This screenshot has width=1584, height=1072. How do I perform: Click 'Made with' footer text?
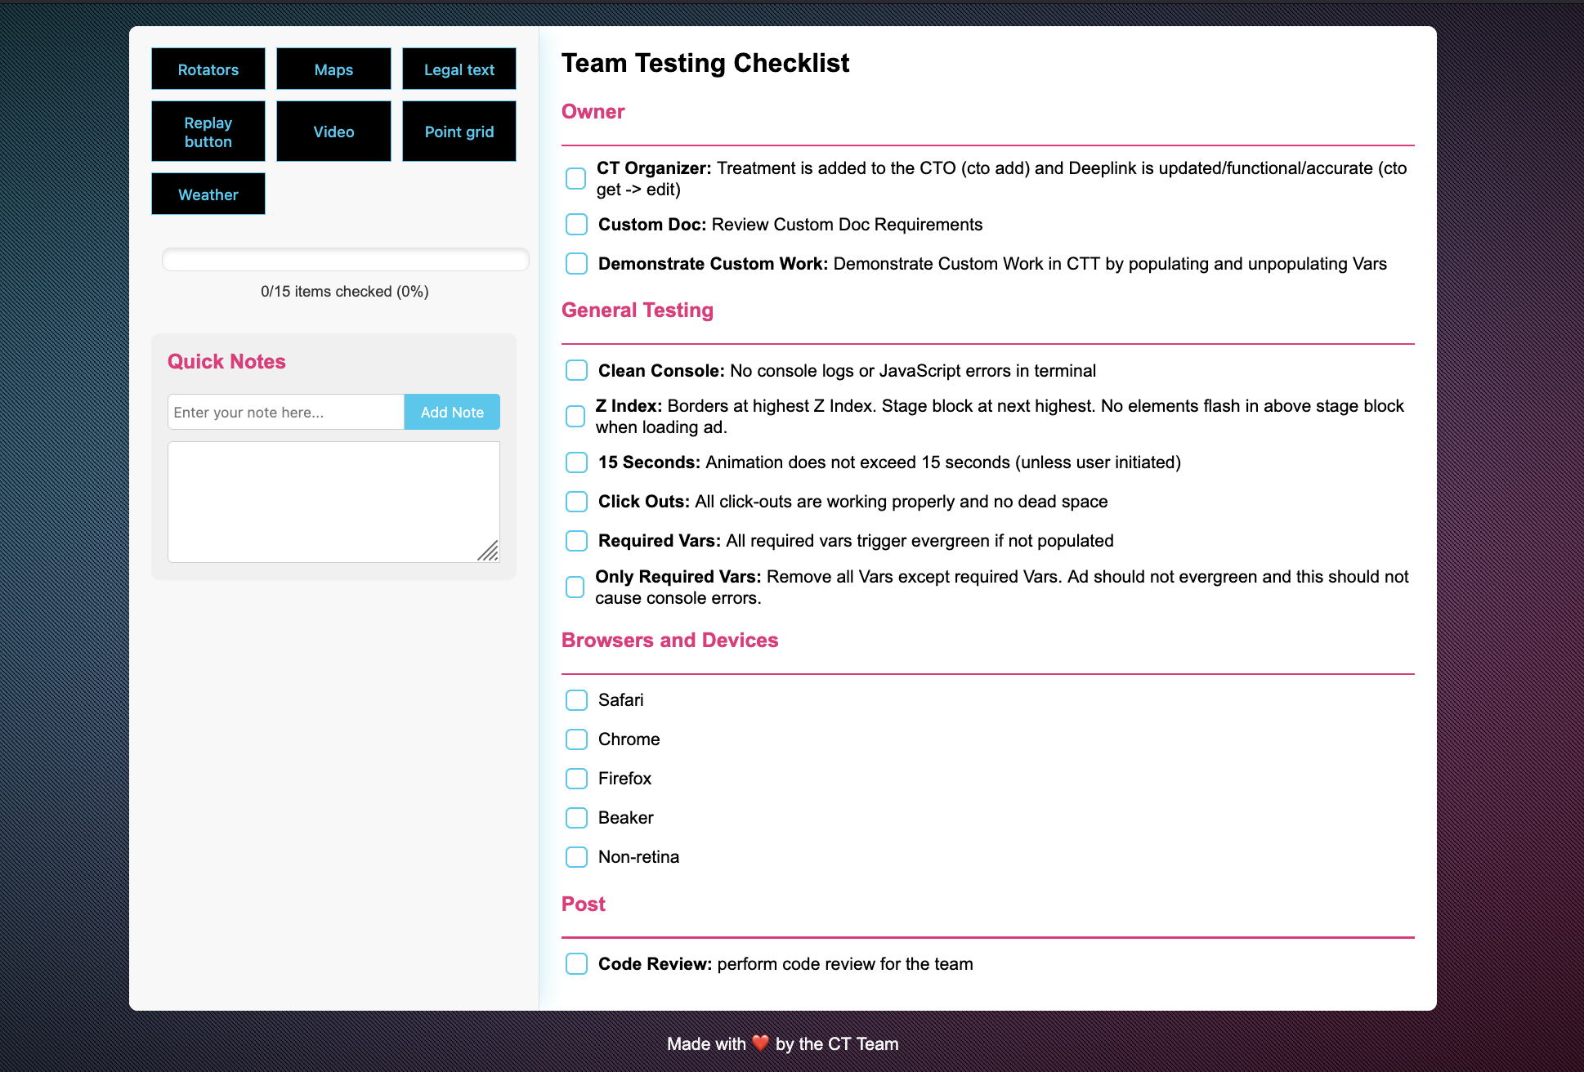706,1044
